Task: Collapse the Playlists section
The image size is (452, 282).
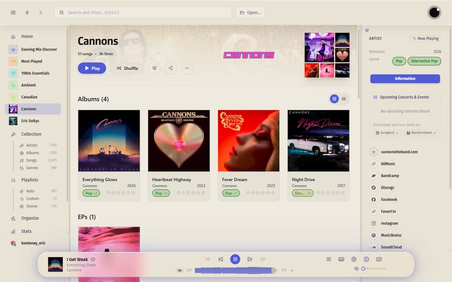Action: pos(30,180)
